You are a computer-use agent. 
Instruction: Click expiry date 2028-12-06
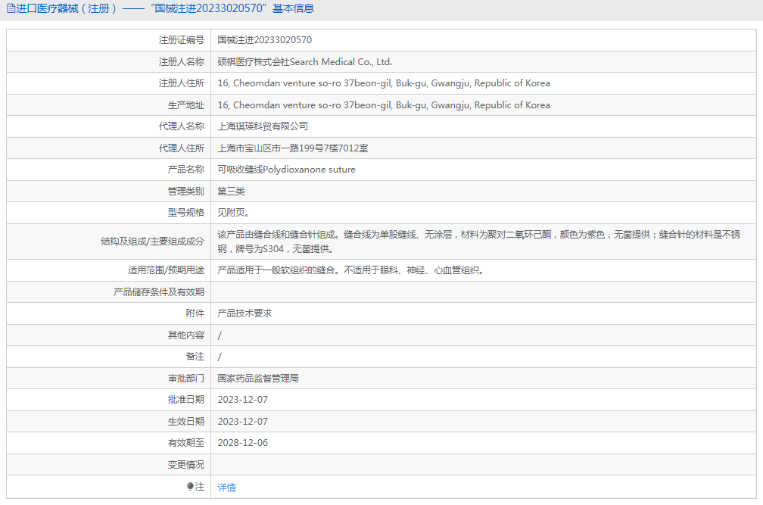tap(243, 443)
